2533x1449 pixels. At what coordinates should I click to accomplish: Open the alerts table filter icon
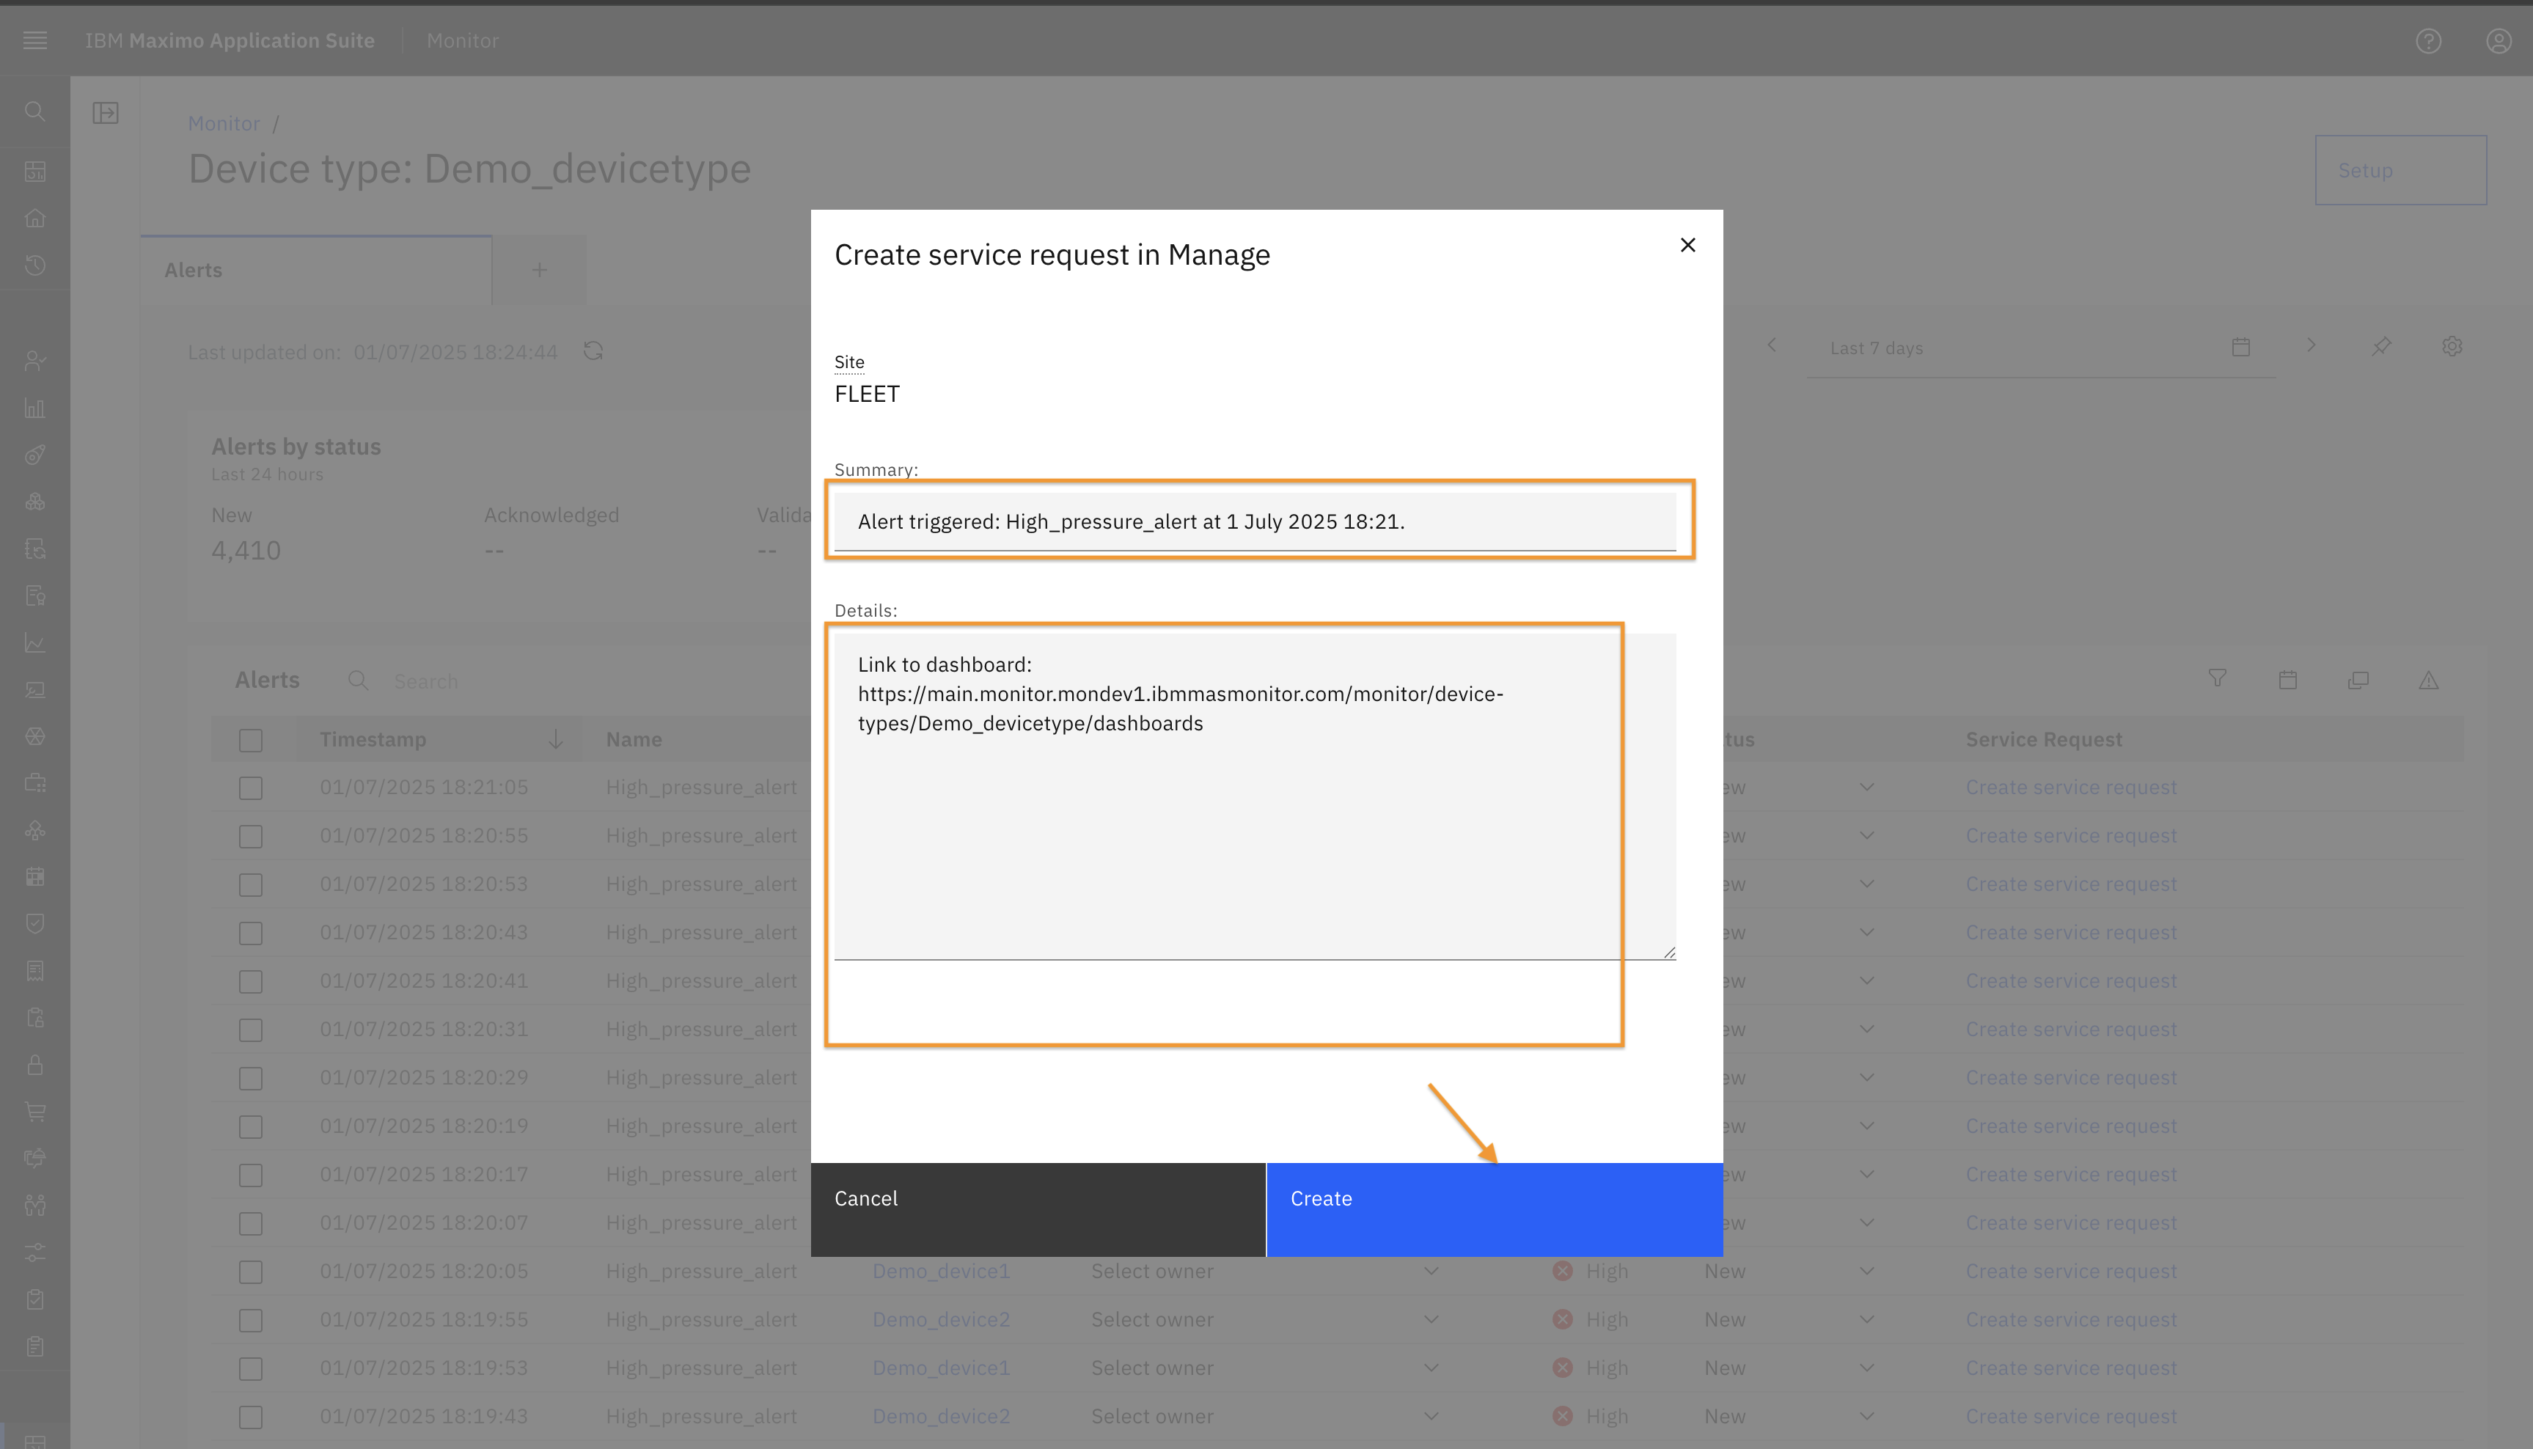(x=2218, y=679)
